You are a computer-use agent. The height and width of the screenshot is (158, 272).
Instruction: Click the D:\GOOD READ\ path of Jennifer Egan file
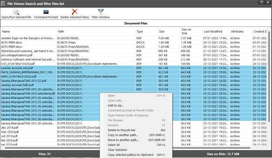pyautogui.click(x=68, y=38)
